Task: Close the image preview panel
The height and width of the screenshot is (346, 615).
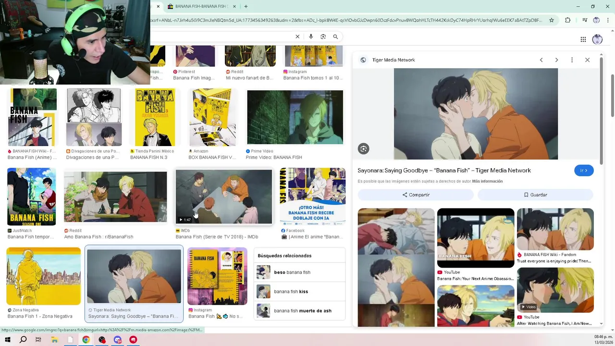Action: click(587, 60)
